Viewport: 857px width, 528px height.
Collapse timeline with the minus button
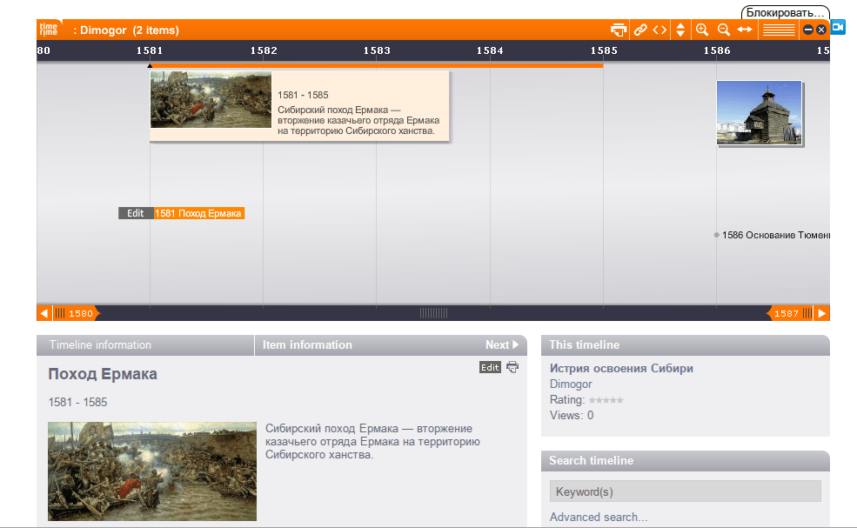(808, 30)
